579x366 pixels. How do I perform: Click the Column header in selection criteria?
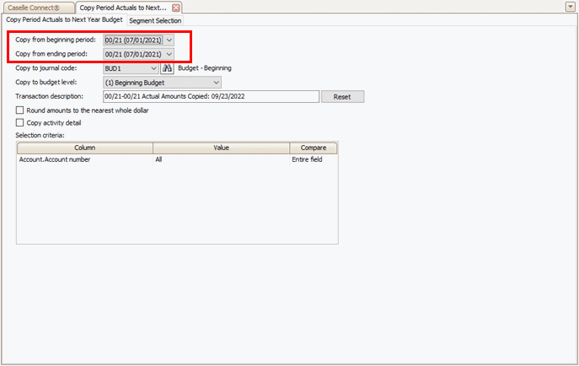click(84, 148)
